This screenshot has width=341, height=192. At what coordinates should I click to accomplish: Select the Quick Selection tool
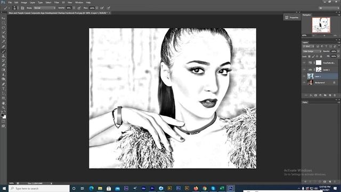3,32
